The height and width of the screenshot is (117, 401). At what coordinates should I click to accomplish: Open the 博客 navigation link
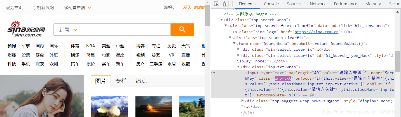click(x=140, y=46)
